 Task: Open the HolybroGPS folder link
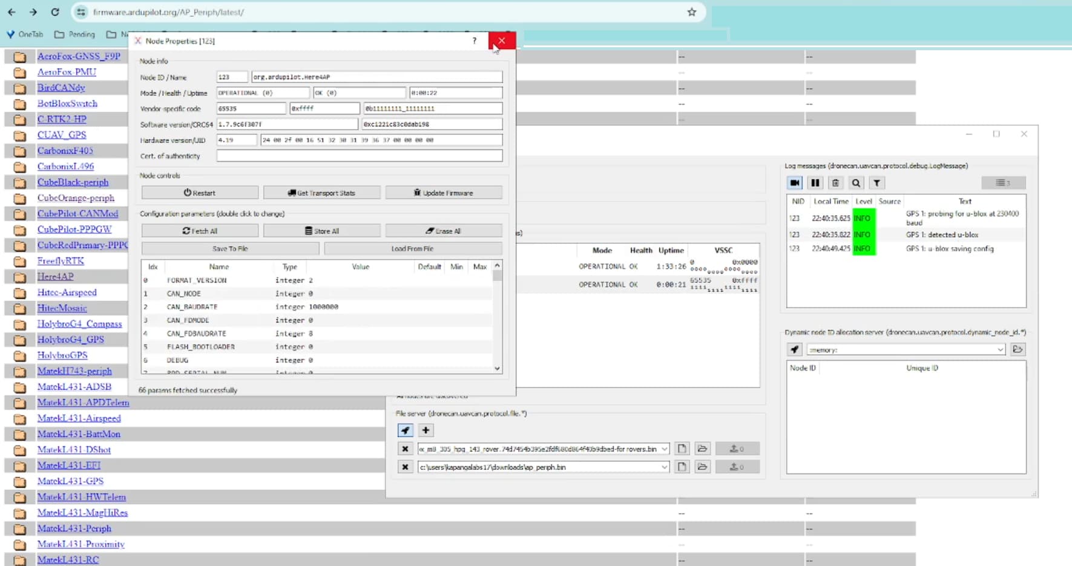click(62, 355)
